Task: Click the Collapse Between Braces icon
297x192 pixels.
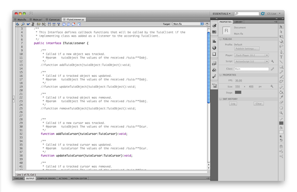Action: point(49,24)
